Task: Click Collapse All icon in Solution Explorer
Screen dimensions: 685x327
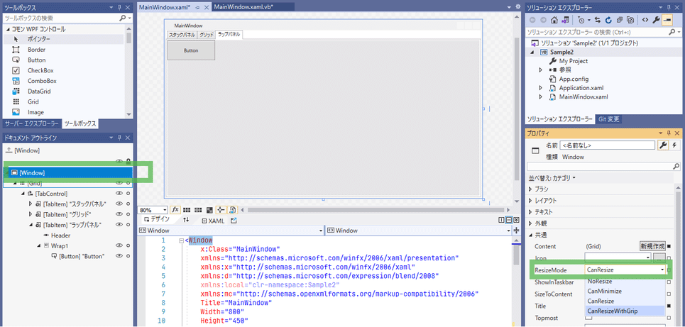Action: click(x=620, y=20)
